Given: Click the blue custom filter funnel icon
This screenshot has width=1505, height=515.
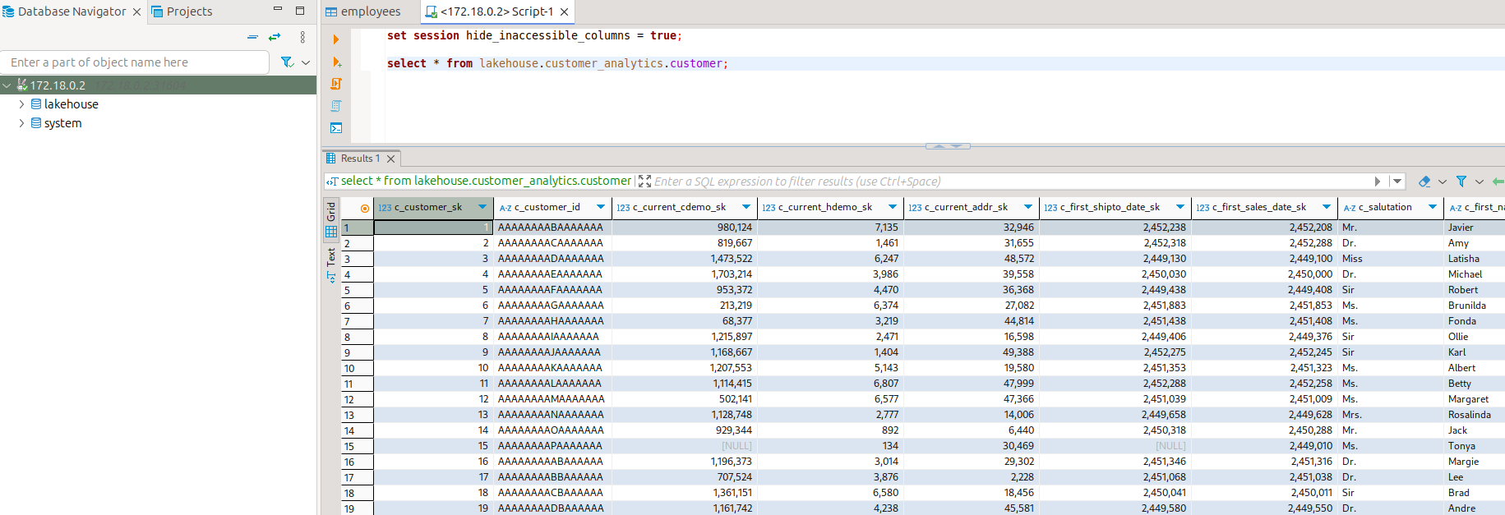Looking at the screenshot, I should coord(1461,182).
